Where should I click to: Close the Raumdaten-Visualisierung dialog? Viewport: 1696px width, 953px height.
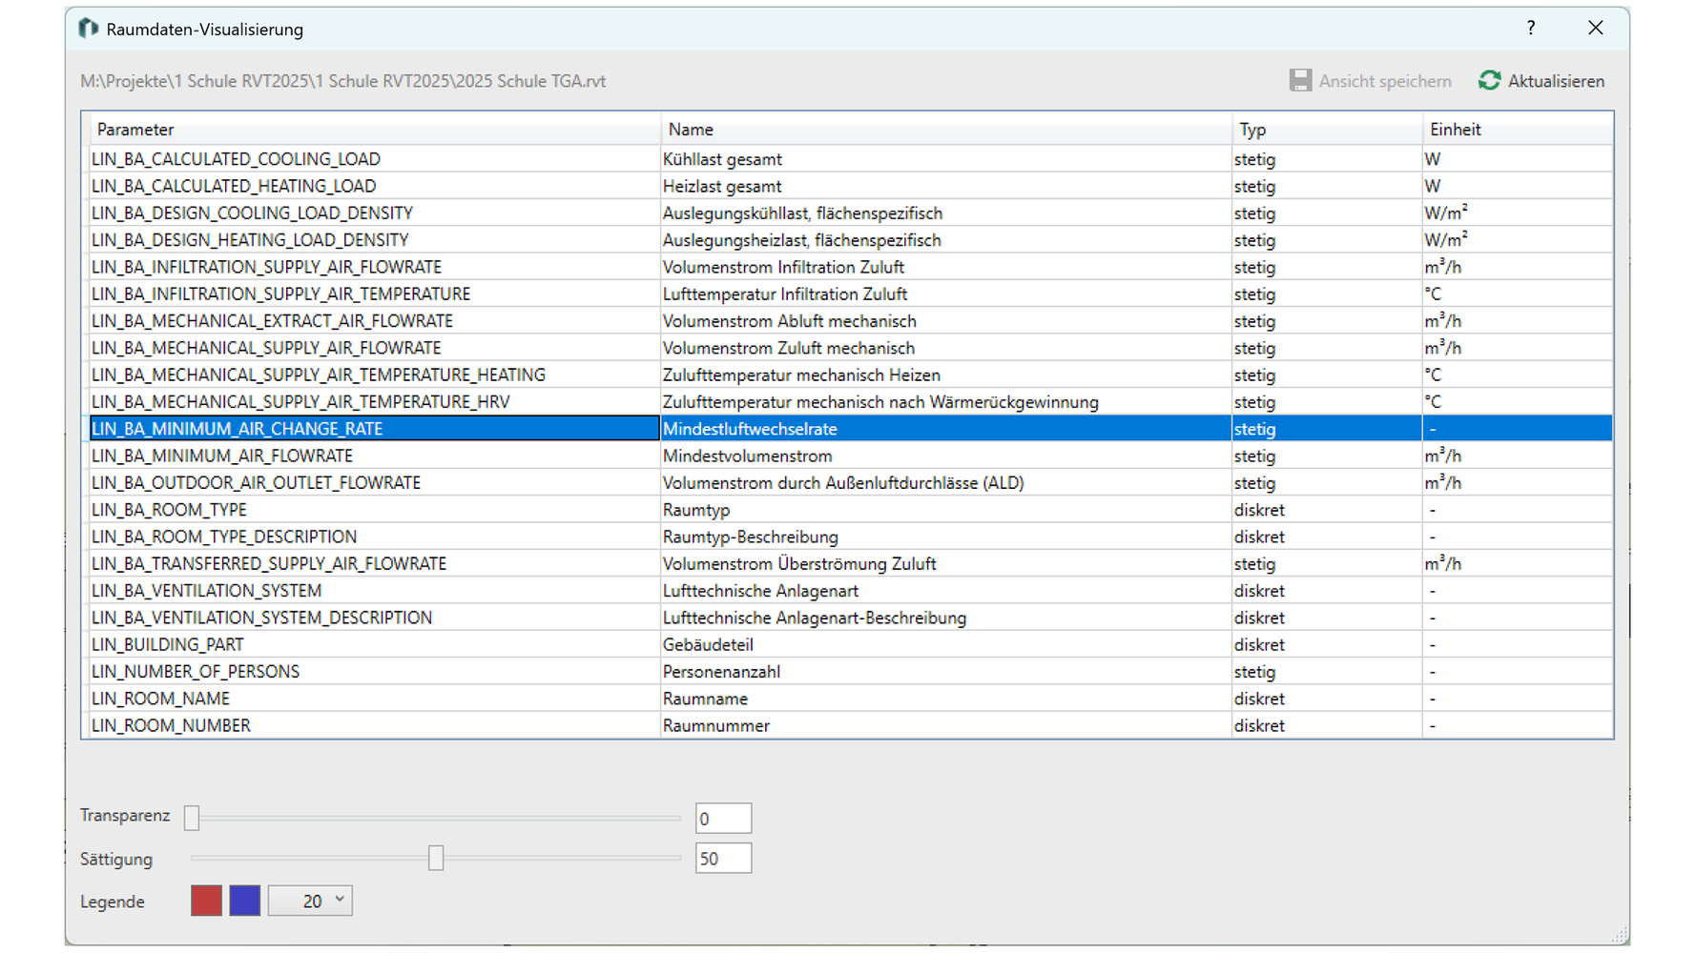click(1596, 29)
